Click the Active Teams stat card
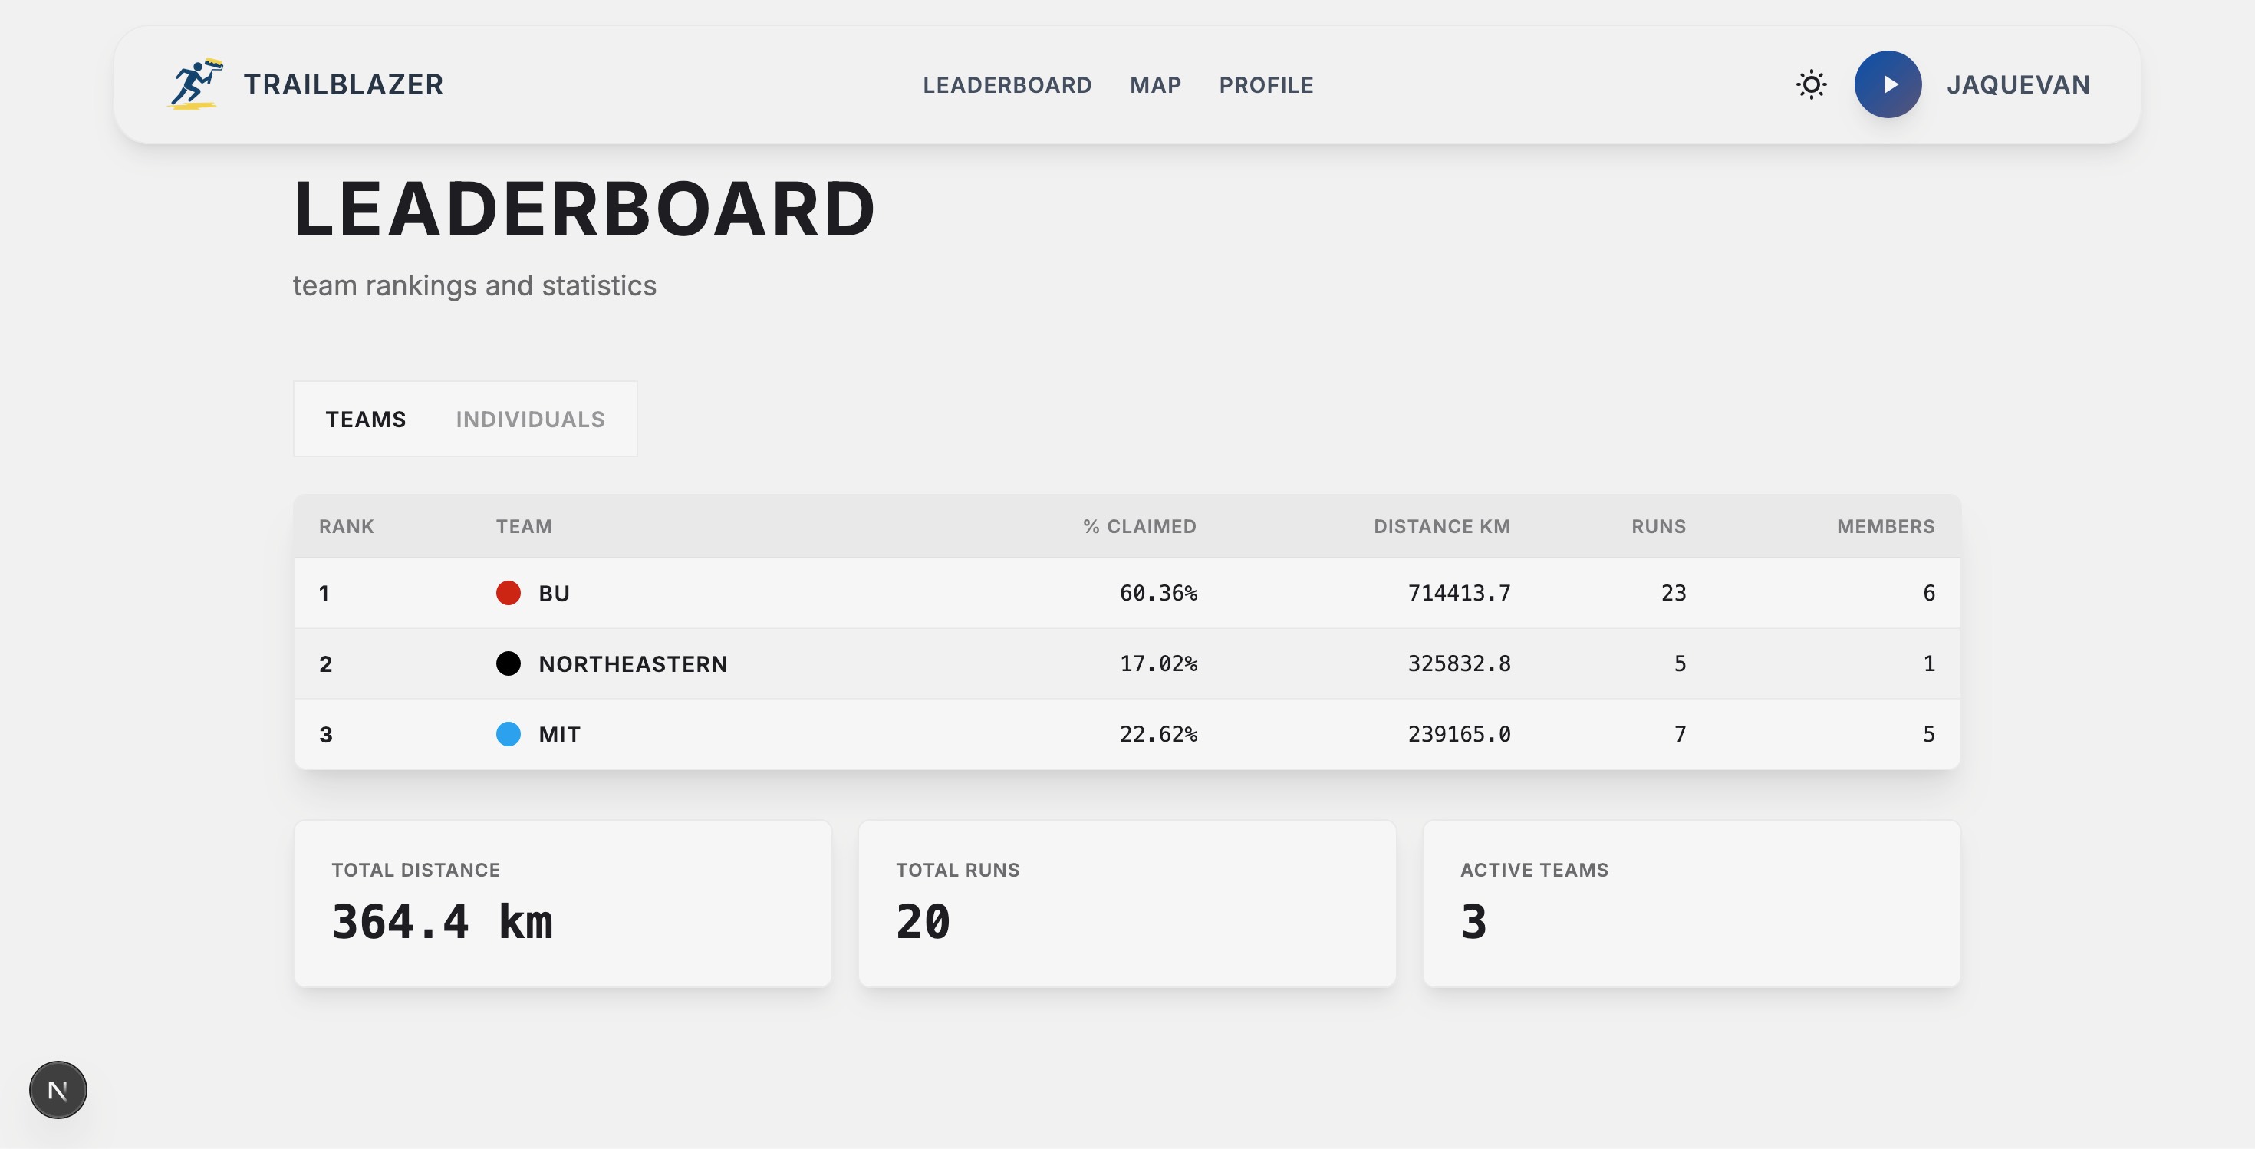Image resolution: width=2255 pixels, height=1149 pixels. pyautogui.click(x=1690, y=903)
